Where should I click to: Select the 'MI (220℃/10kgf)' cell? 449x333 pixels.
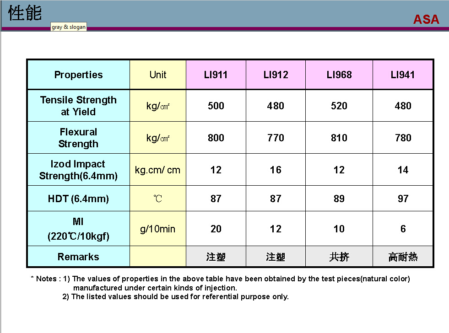[78, 229]
